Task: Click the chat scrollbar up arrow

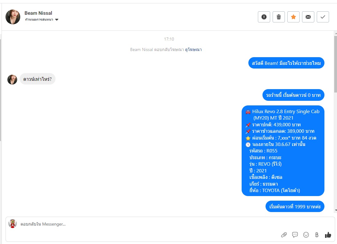Action: pyautogui.click(x=335, y=33)
